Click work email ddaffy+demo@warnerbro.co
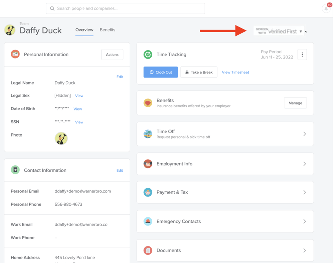333x263 pixels. point(81,225)
